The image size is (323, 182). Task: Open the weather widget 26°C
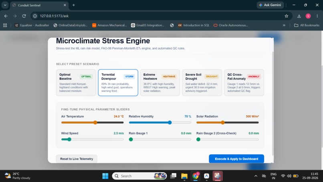(x=18, y=176)
